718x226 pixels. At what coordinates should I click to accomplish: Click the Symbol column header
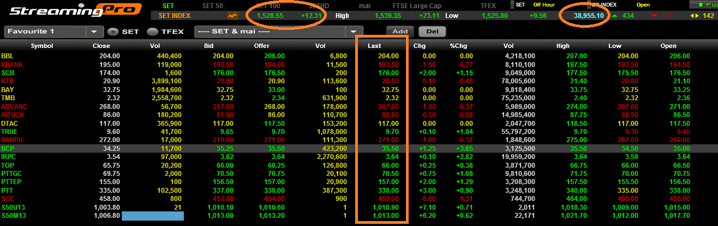41,46
